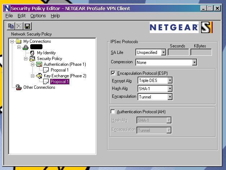Viewport: 226px width, 170px height.
Task: Click the My Connections folder icon
Action: pos(19,41)
